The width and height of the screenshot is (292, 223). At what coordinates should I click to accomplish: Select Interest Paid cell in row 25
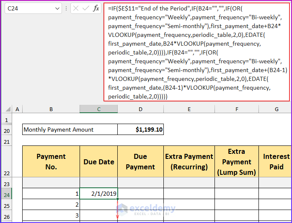[275, 205]
